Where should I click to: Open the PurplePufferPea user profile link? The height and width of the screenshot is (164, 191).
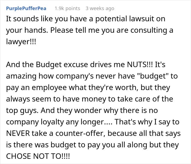26,8
